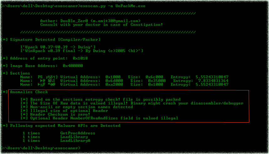Click the section size 0x6c000

pyautogui.click(x=156, y=77)
